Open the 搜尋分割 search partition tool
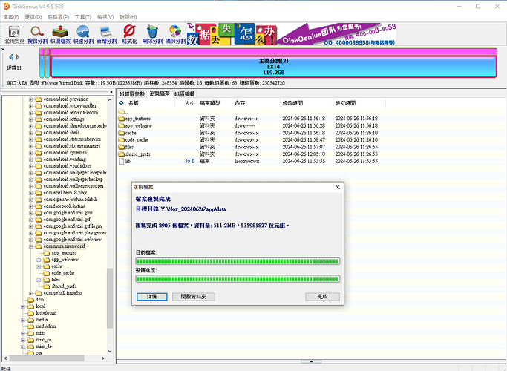This screenshot has height=371, width=507. 38,35
